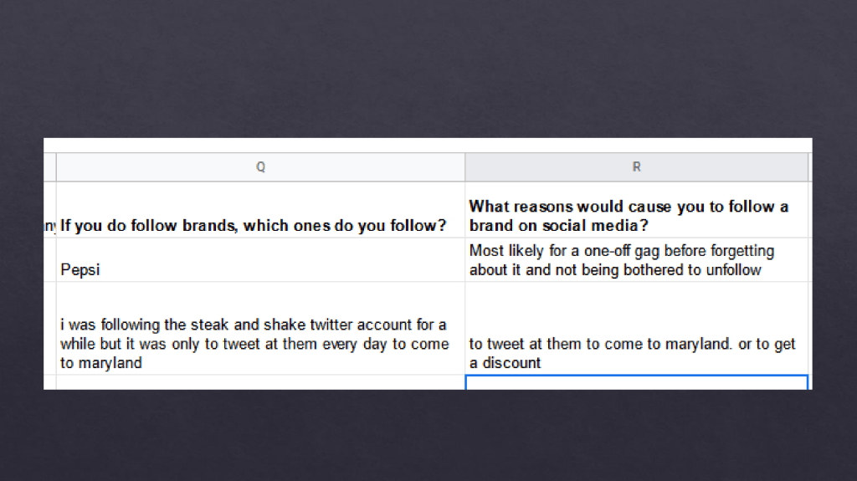Click the cut-off empty cell in the bottom-left corner

[50, 382]
